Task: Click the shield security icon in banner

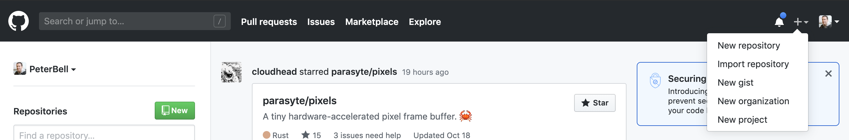Action: 655,81
